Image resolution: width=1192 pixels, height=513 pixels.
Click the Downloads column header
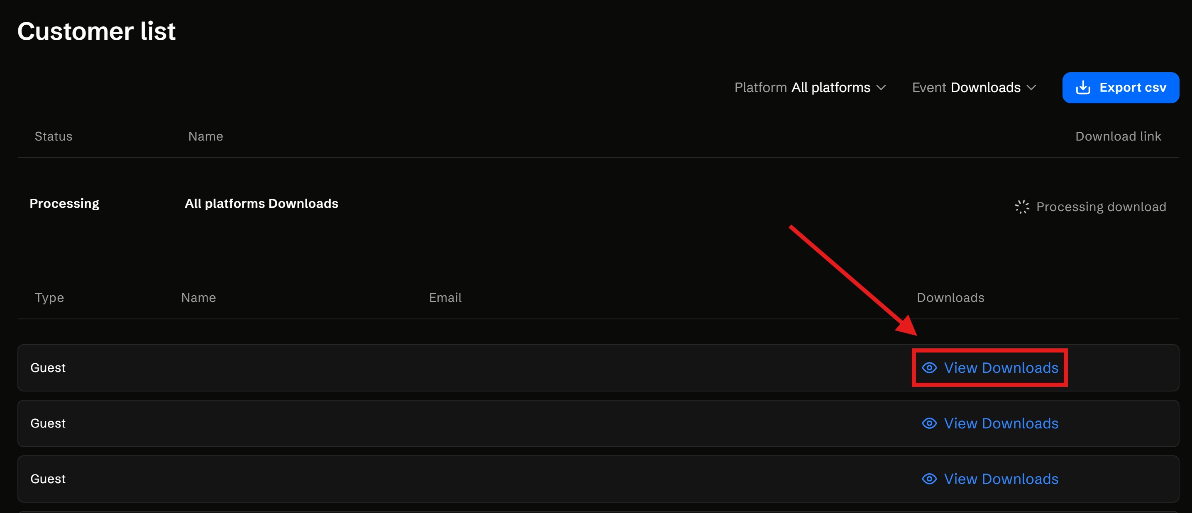[x=950, y=298]
